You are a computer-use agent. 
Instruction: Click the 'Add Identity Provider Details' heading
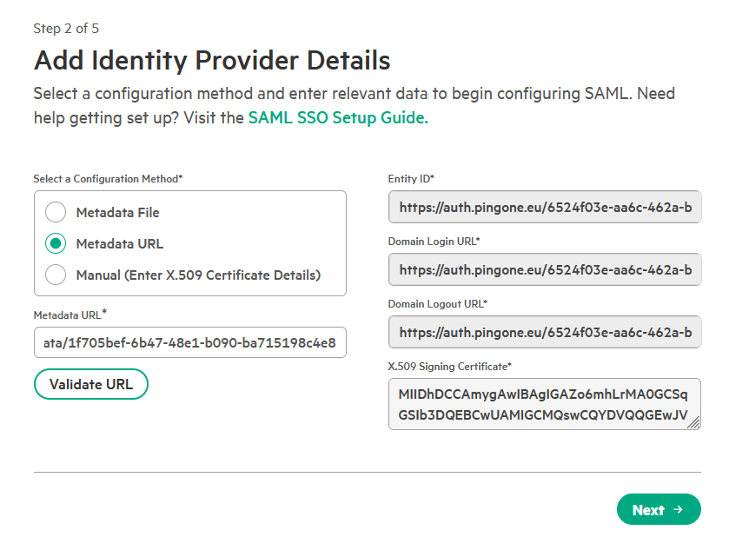pyautogui.click(x=212, y=61)
